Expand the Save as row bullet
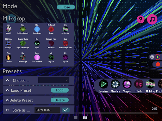162x121 pixels. tap(7, 110)
